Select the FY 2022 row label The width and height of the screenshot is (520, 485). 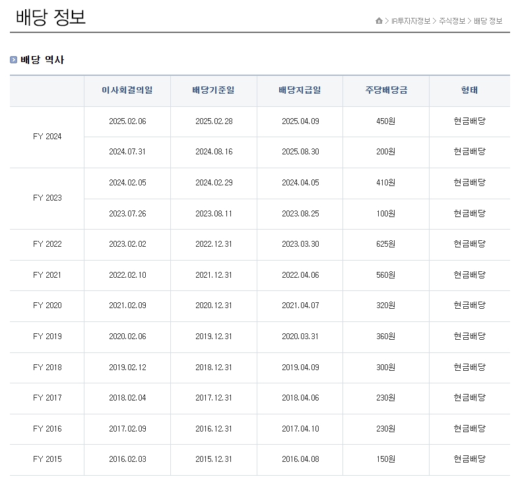[x=47, y=244]
